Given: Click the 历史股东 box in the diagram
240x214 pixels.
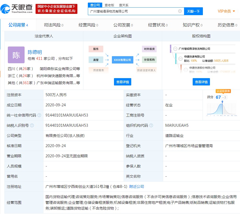Looking at the screenshot, I should coord(99,70).
